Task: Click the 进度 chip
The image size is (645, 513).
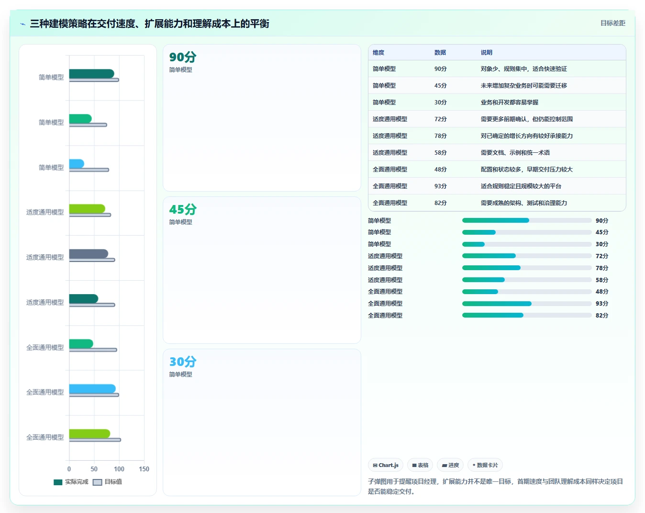Action: pos(450,465)
